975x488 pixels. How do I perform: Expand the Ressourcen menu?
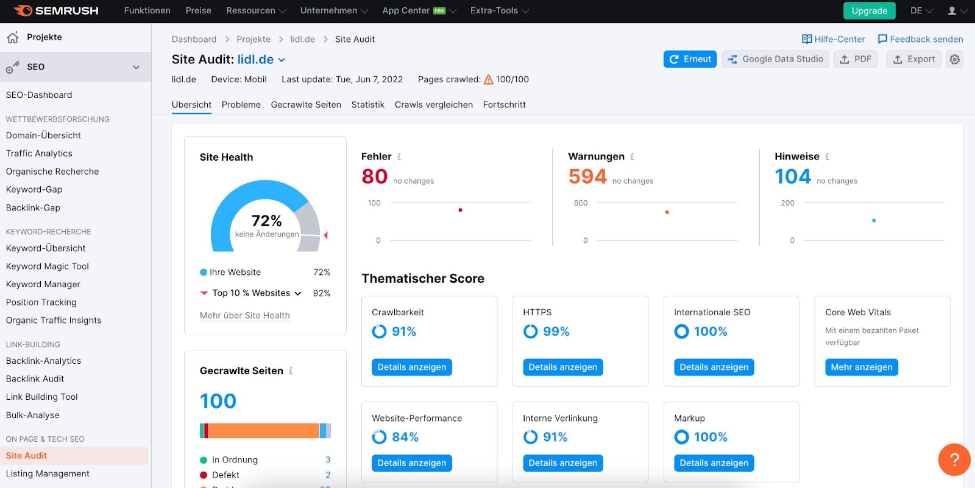click(x=256, y=10)
